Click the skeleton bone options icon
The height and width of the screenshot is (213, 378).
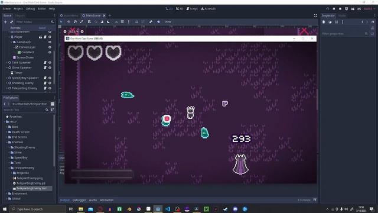point(151,22)
